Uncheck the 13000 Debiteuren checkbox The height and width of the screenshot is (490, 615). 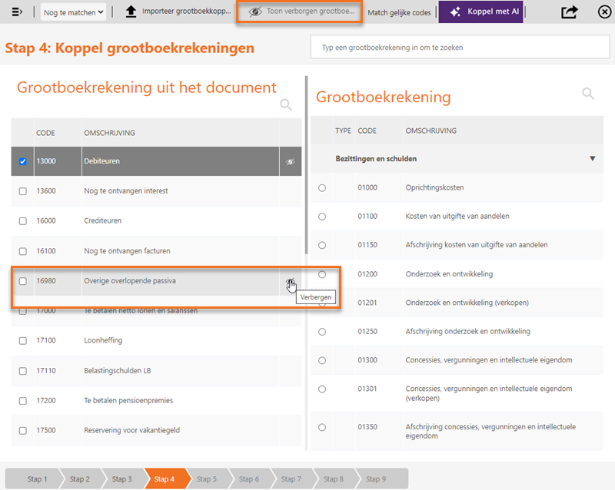pyautogui.click(x=23, y=161)
